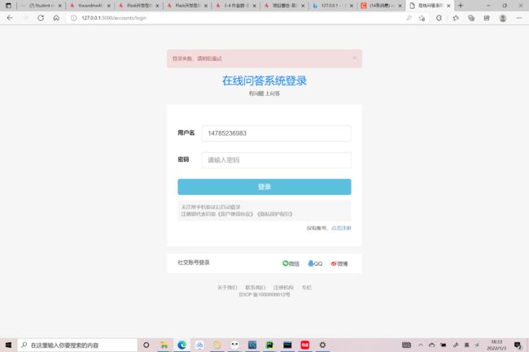The height and width of the screenshot is (352, 529).
Task: Open the Collections icon
Action: pyautogui.click(x=471, y=18)
